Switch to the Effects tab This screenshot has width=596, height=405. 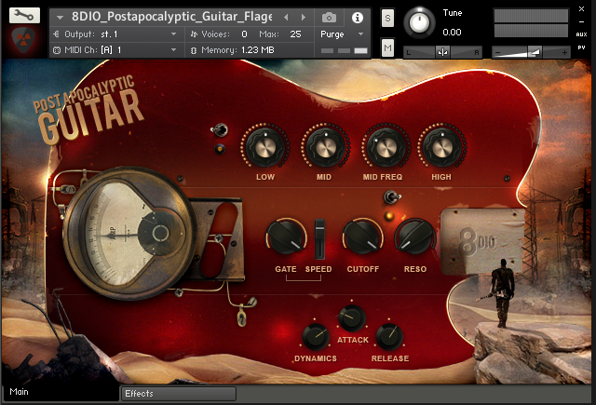[179, 394]
